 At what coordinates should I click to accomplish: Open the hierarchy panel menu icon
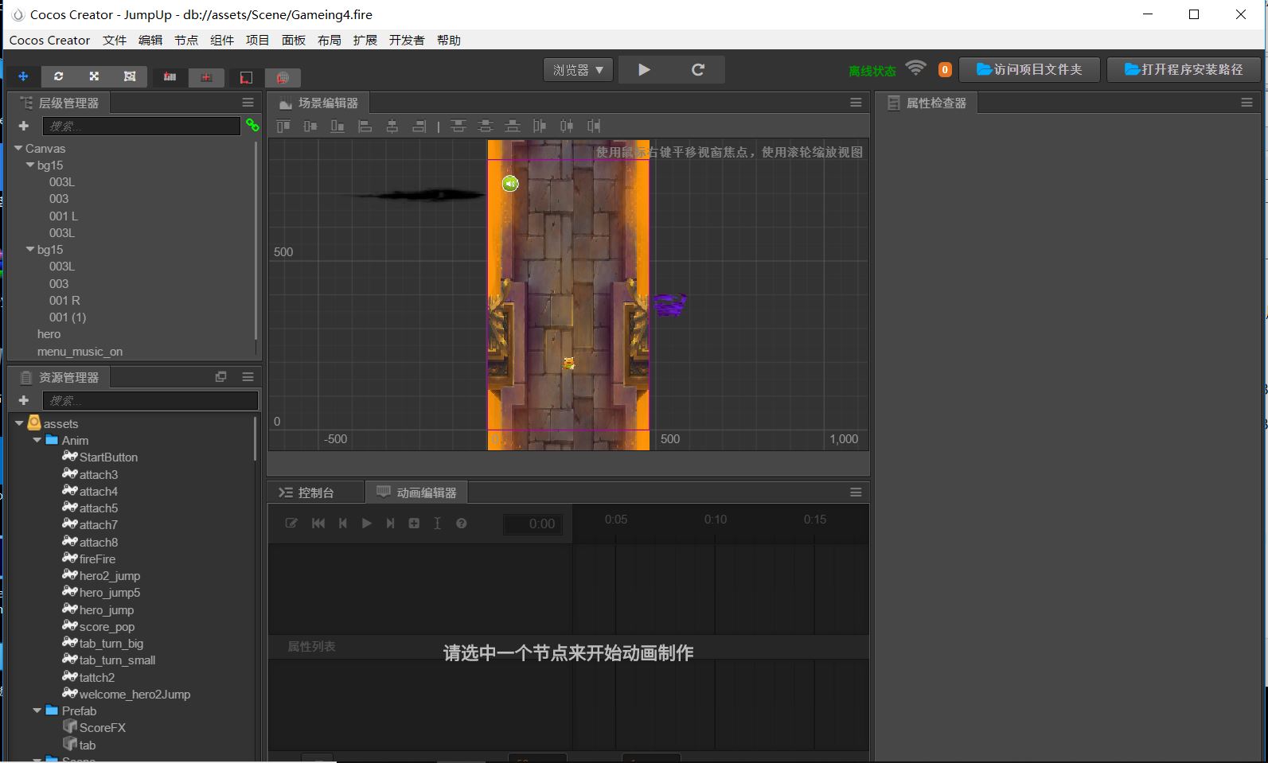click(x=248, y=103)
